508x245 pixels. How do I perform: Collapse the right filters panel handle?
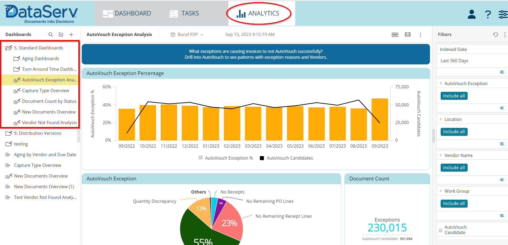434,136
